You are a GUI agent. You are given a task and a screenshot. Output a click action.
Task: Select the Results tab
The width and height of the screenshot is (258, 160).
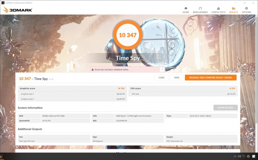click(x=234, y=10)
